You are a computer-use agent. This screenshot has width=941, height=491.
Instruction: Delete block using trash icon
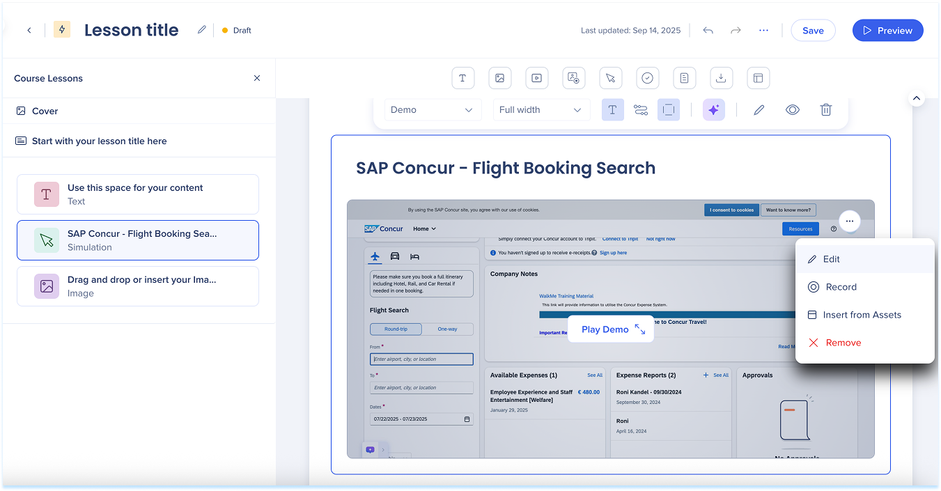point(825,110)
